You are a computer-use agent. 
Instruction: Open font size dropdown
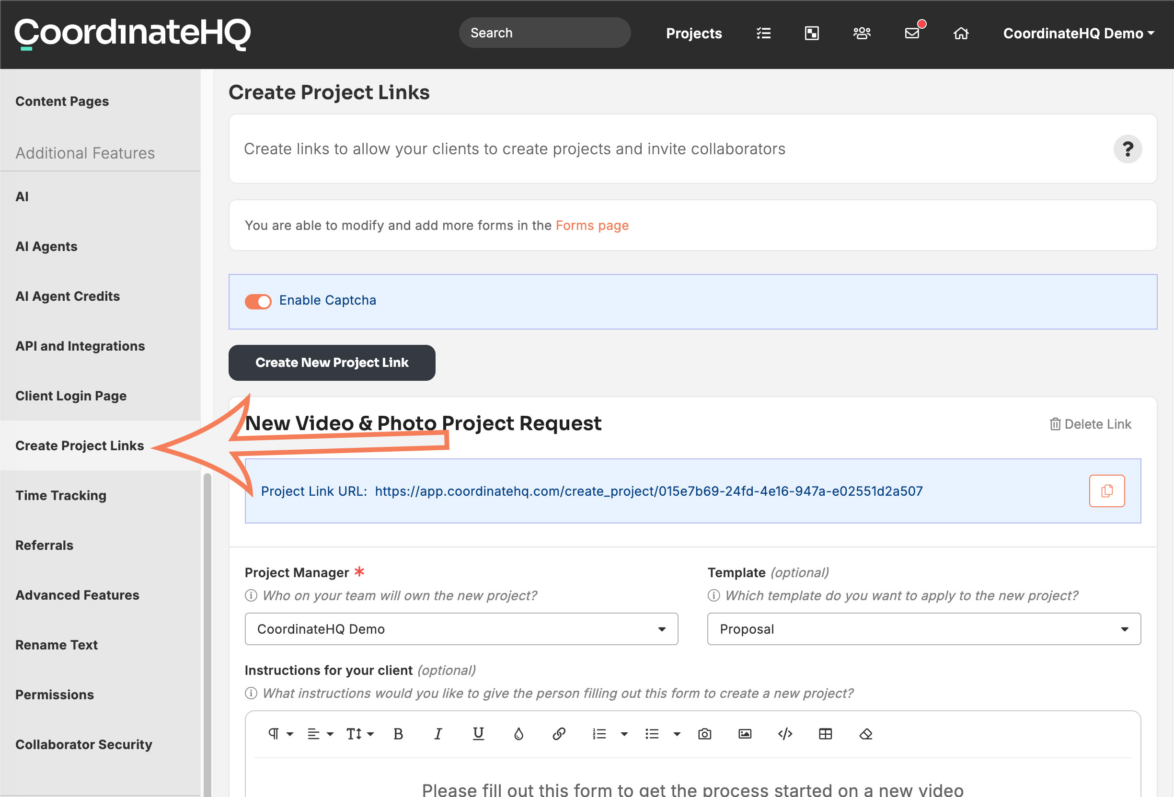point(360,734)
